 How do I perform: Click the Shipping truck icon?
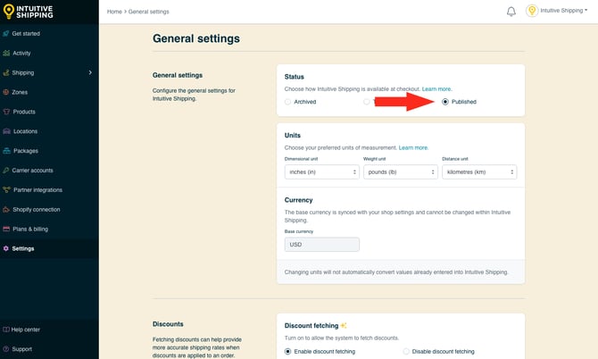[6, 72]
